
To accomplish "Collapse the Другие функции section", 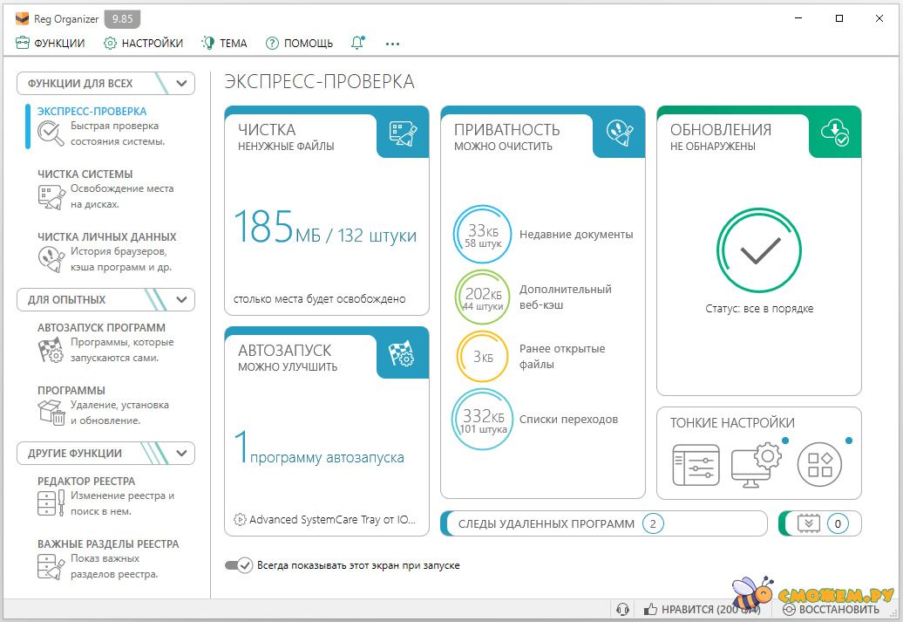I will coord(181,453).
